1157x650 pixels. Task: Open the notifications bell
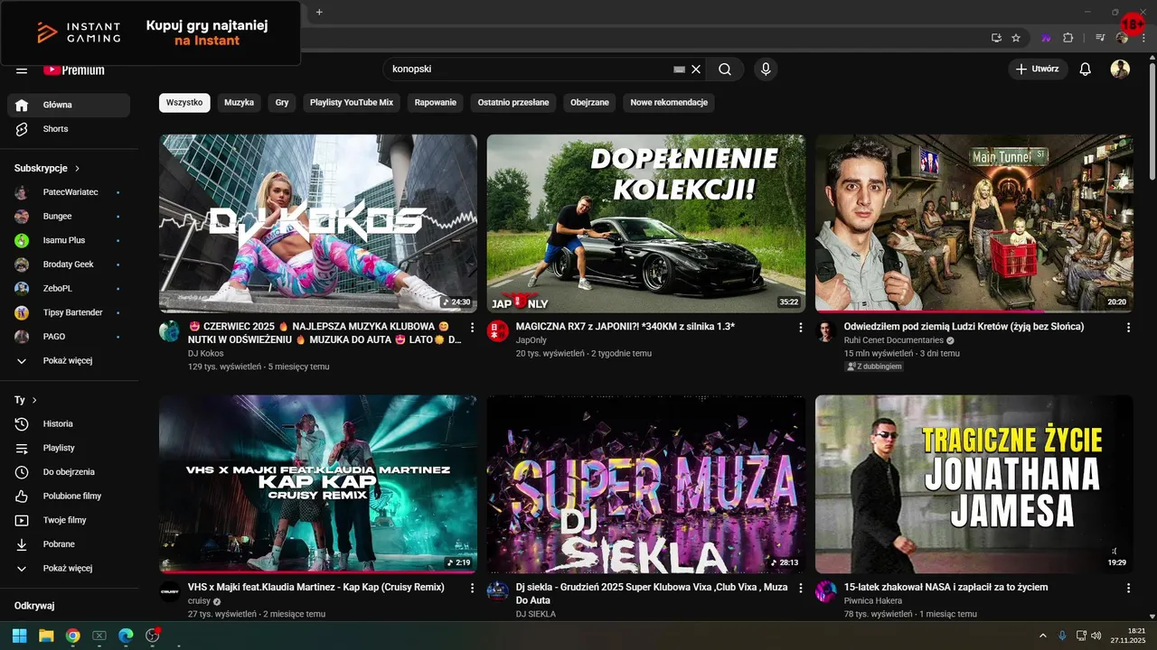[x=1086, y=70]
